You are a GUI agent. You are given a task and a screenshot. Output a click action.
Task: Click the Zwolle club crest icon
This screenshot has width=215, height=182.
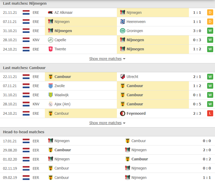pos(50,86)
